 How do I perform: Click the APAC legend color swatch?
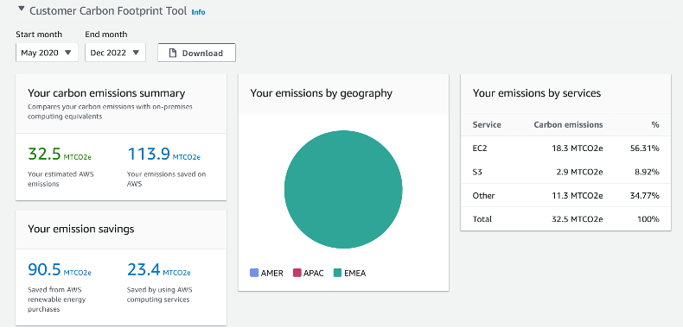(297, 273)
